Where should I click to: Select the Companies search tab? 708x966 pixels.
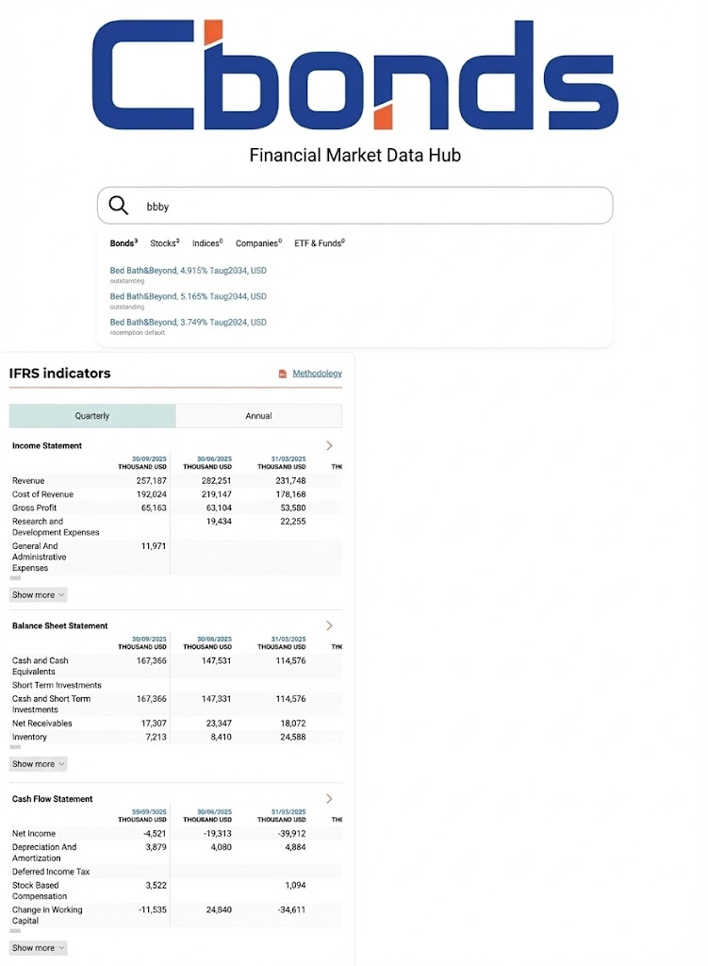pos(258,243)
